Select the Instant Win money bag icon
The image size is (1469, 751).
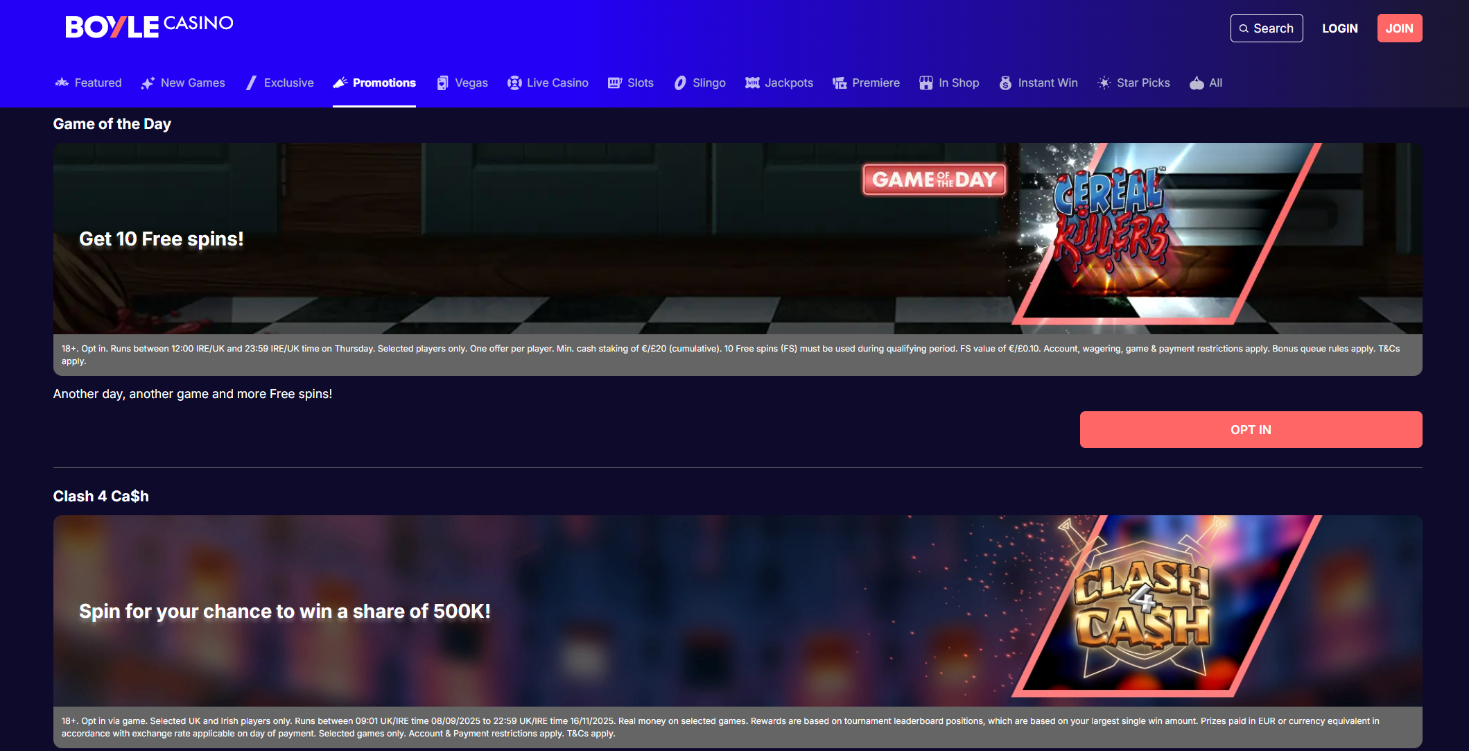point(1005,83)
